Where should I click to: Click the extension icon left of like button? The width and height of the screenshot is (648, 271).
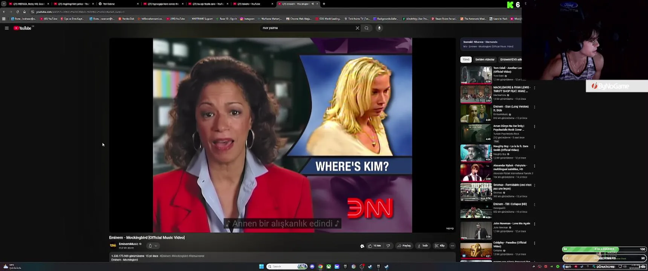point(362,246)
